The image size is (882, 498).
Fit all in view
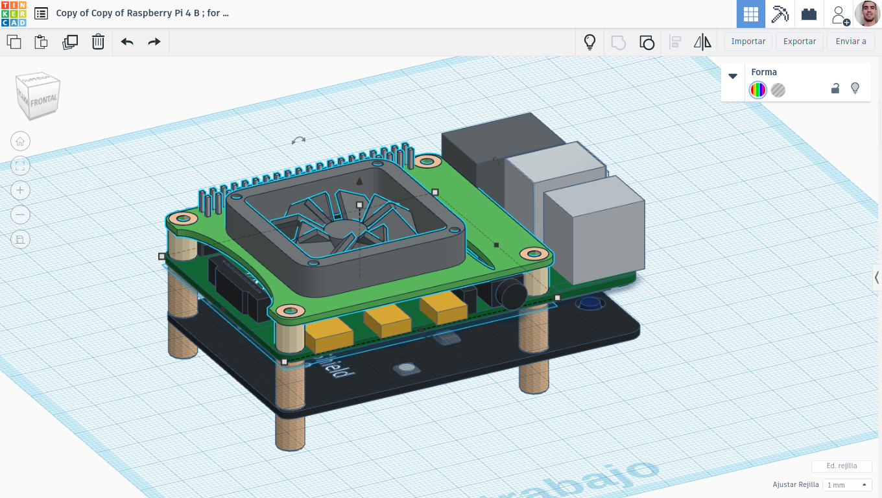pyautogui.click(x=20, y=166)
